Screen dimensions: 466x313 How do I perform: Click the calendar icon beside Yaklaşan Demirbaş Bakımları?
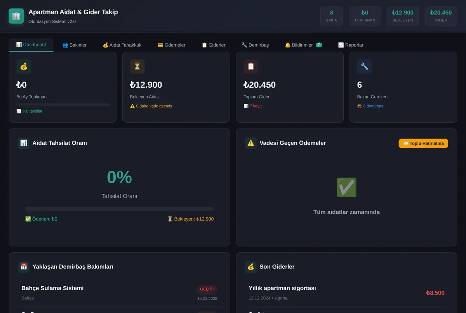coord(24,267)
